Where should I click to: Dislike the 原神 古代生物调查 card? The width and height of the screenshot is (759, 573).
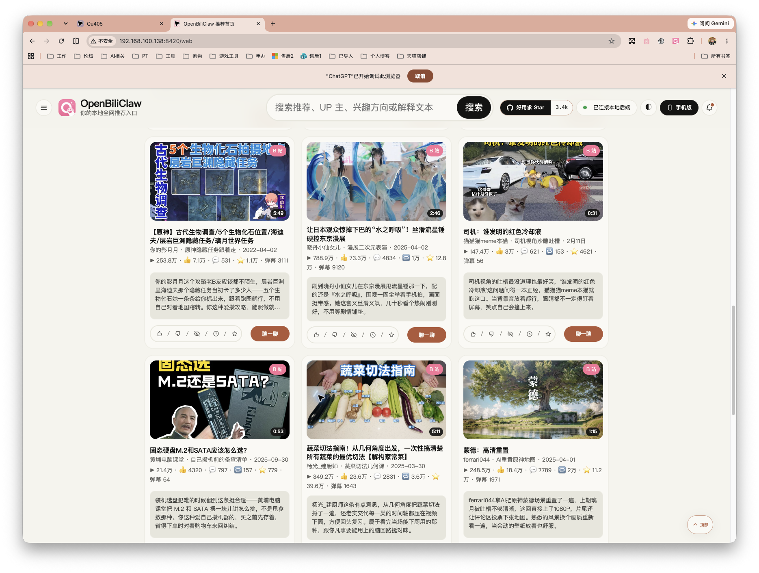[178, 334]
